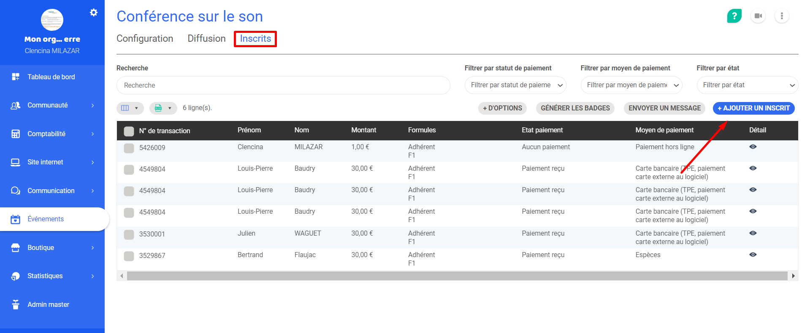This screenshot has width=810, height=333.
Task: Check the row for transaction 5426009
Action: 129,148
